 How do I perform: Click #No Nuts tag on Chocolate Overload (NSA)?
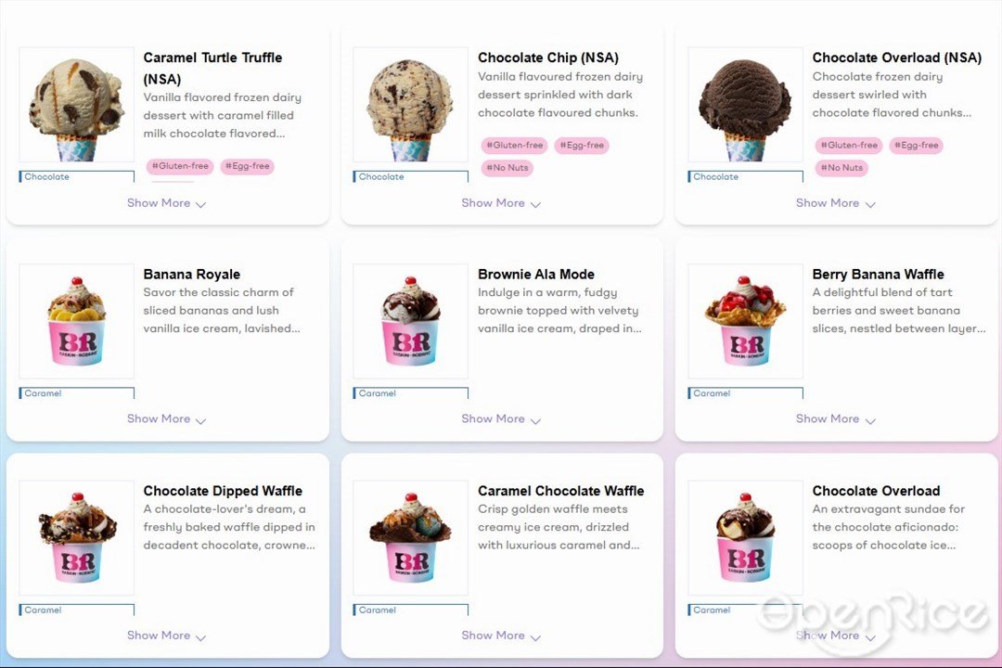(841, 168)
